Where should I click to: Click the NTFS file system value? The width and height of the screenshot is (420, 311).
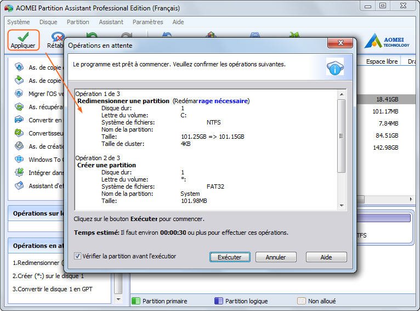pos(214,122)
